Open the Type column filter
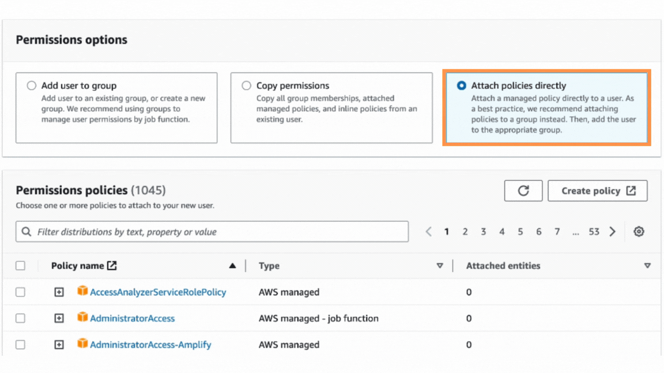 click(x=440, y=265)
